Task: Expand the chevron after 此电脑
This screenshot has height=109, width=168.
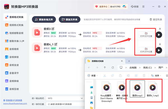Action: pyautogui.click(x=140, y=68)
